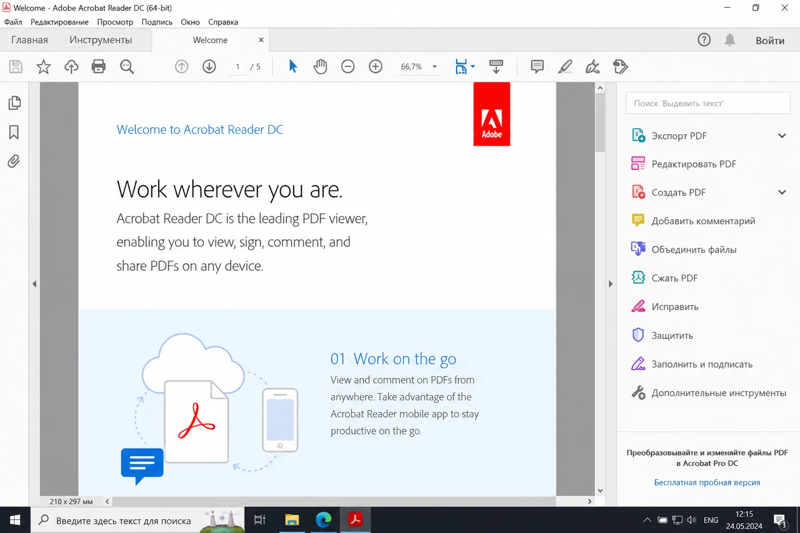Open page thumbnails panel icon
The width and height of the screenshot is (800, 533).
tap(15, 103)
